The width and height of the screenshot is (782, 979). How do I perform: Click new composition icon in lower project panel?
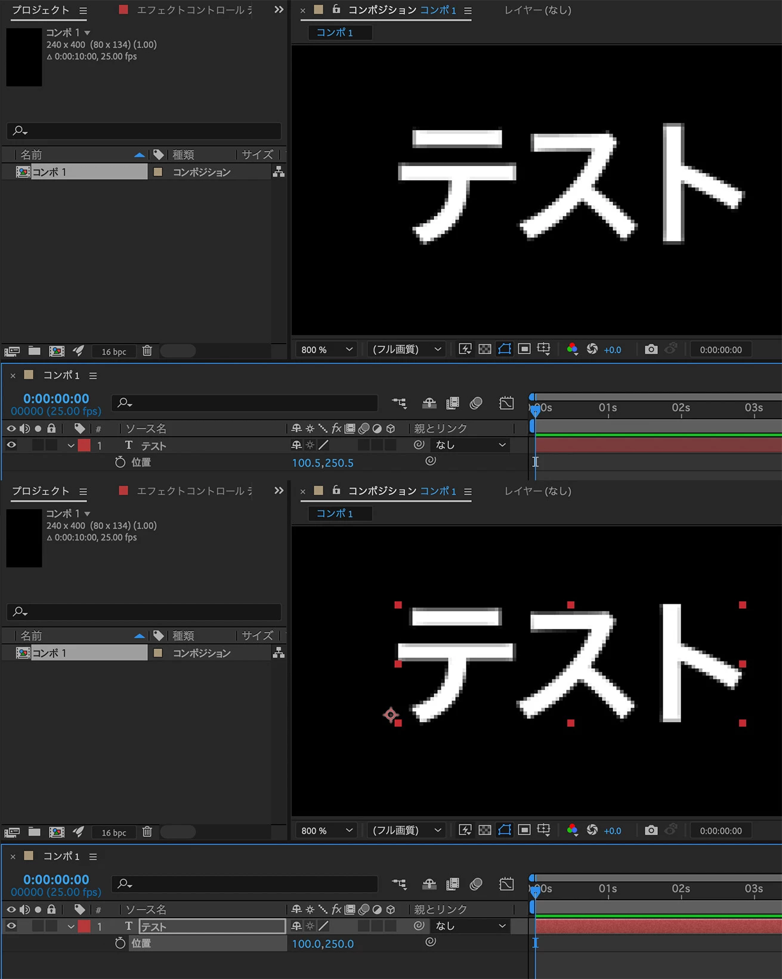57,832
